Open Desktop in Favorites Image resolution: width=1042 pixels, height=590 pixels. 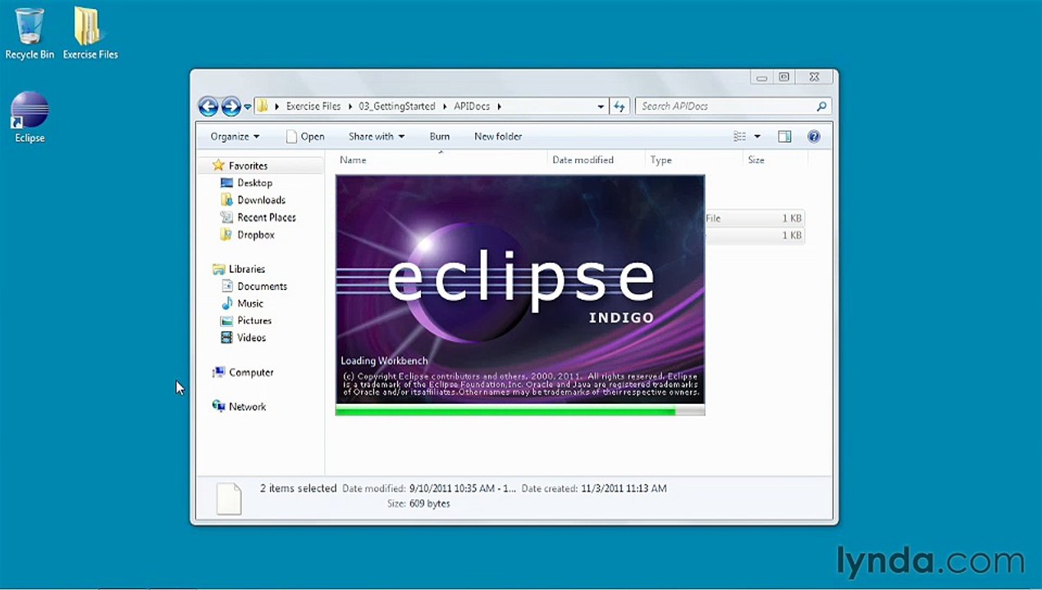coord(254,183)
